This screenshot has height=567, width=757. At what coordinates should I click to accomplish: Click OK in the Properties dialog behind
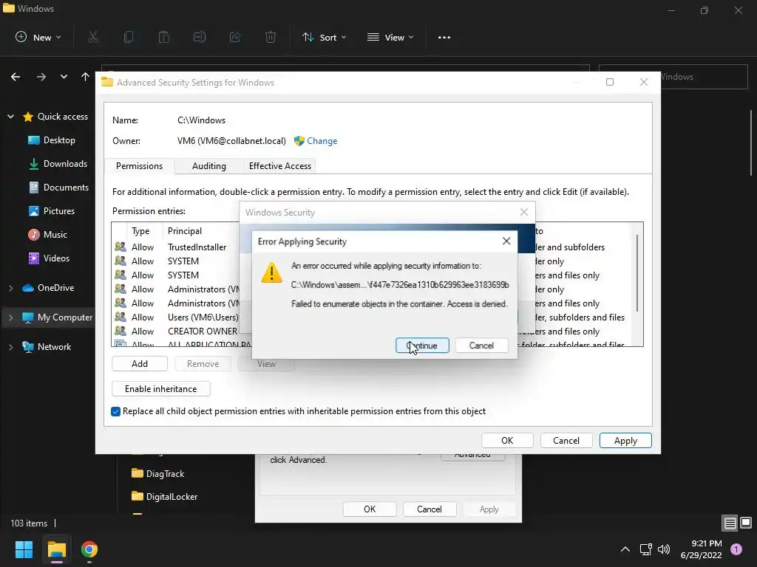pos(370,509)
